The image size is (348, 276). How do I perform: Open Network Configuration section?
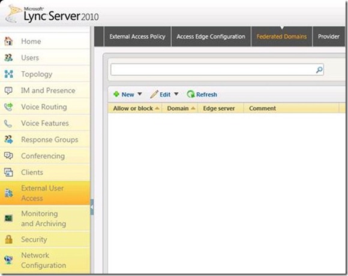point(45,260)
